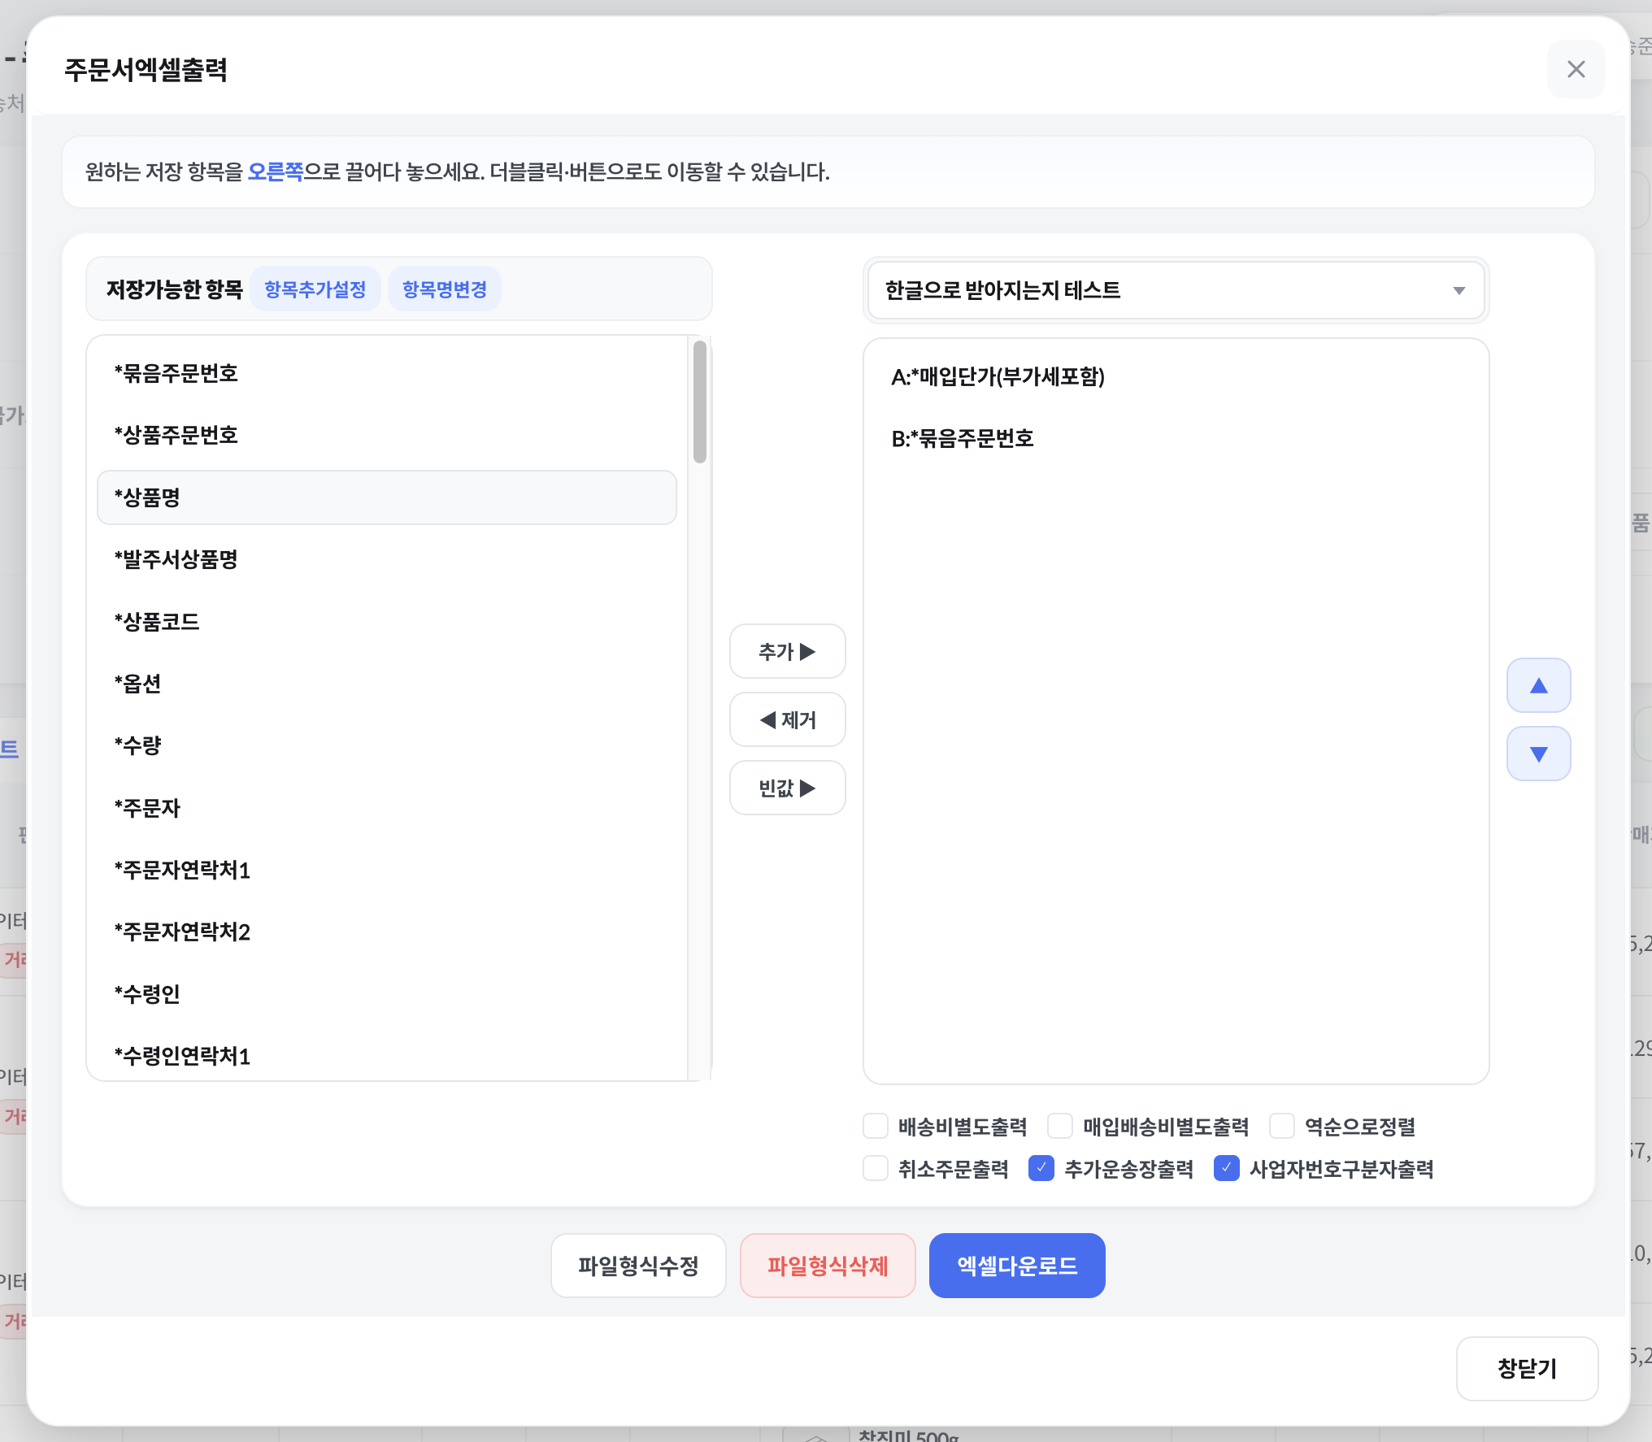Select *수령인 list item
This screenshot has height=1442, width=1652.
click(387, 994)
